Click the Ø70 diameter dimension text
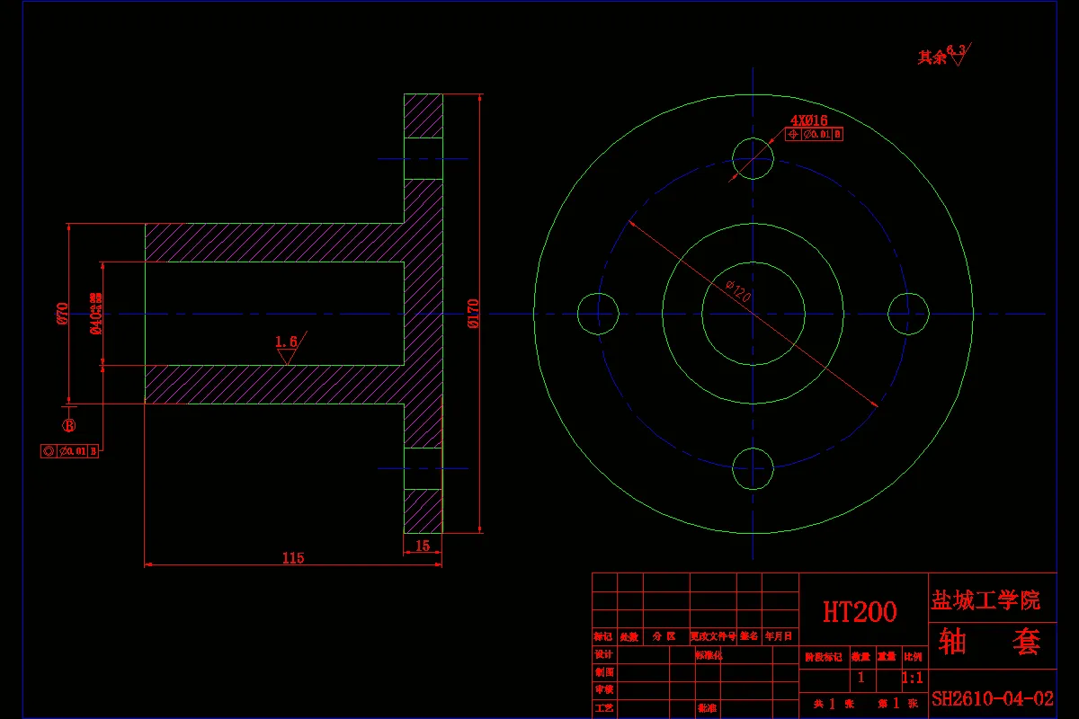Screen dimensions: 1079x719 (63, 312)
